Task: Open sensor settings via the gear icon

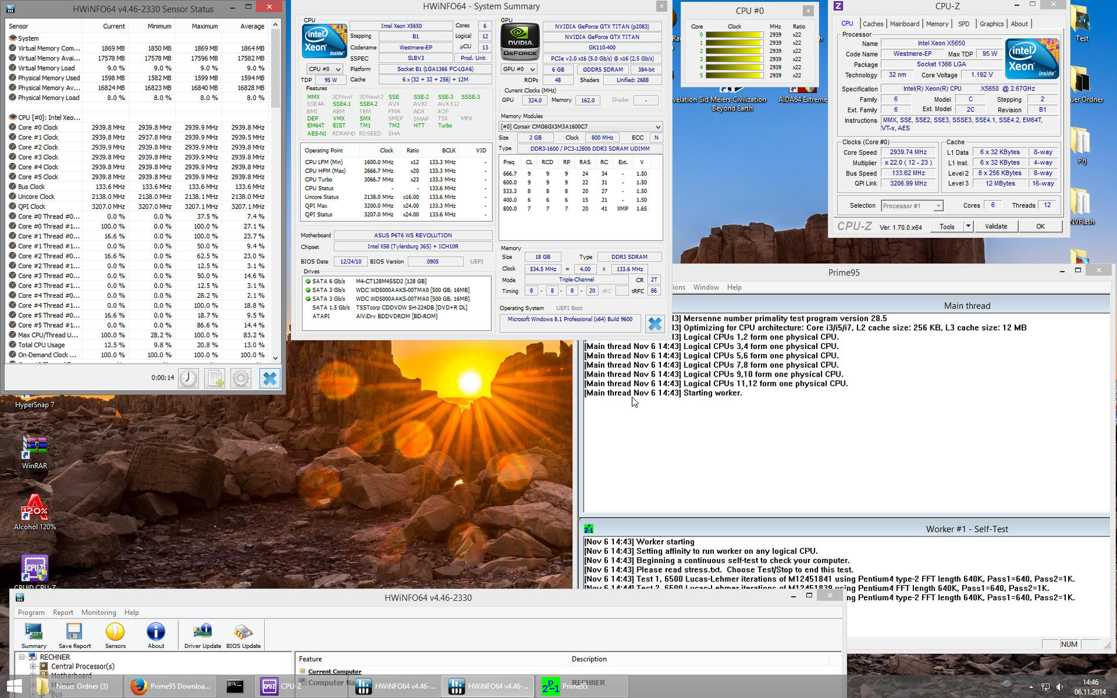Action: pyautogui.click(x=241, y=378)
